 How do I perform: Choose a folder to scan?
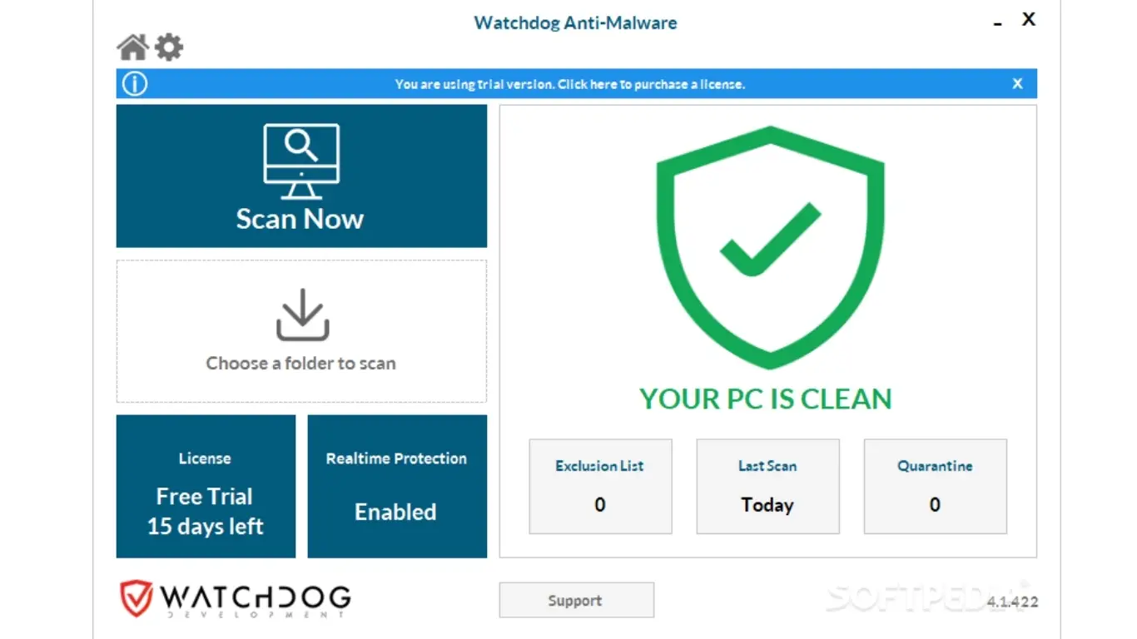click(x=300, y=363)
